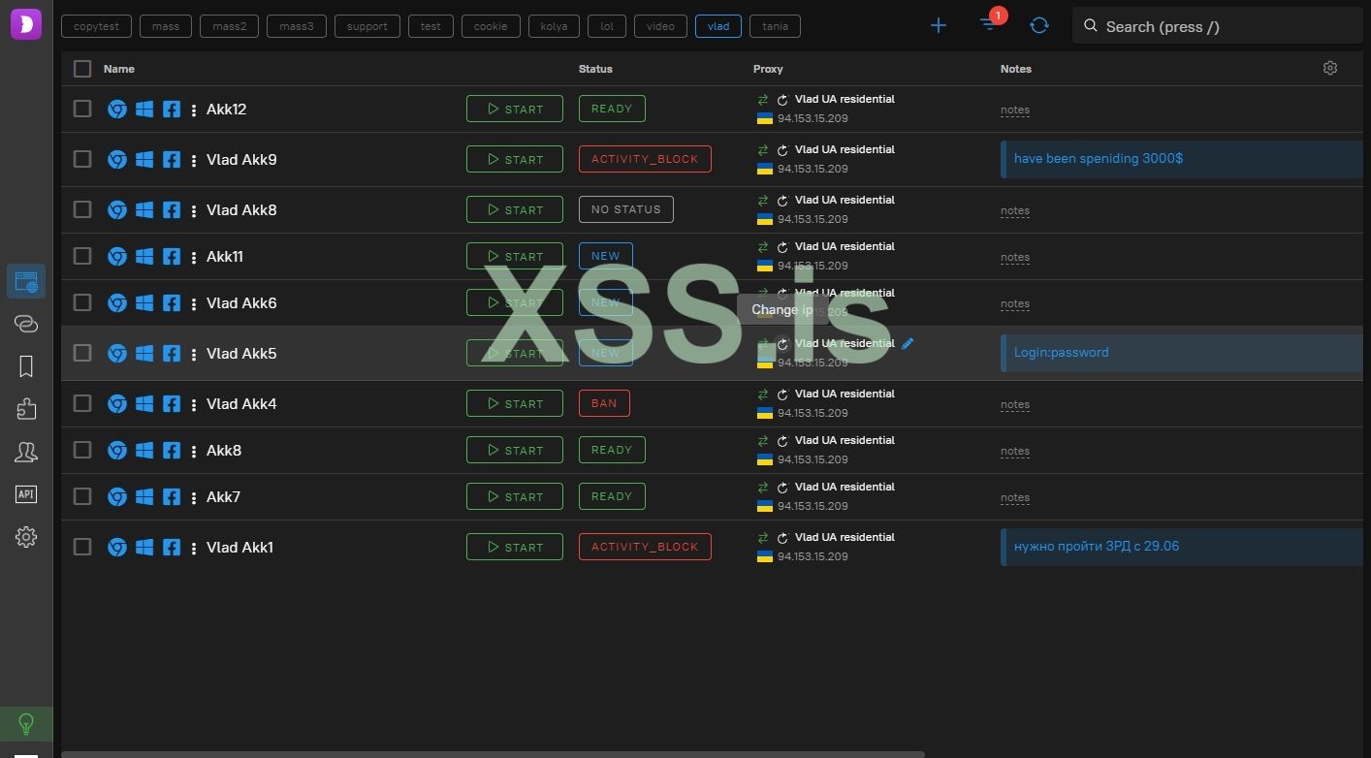Open the three-dot menu for Vlad Akk9
1371x758 pixels.
[x=194, y=160]
